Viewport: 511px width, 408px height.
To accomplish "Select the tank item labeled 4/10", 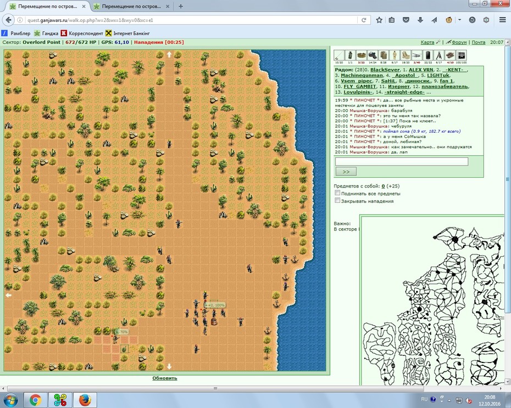I will point(450,55).
